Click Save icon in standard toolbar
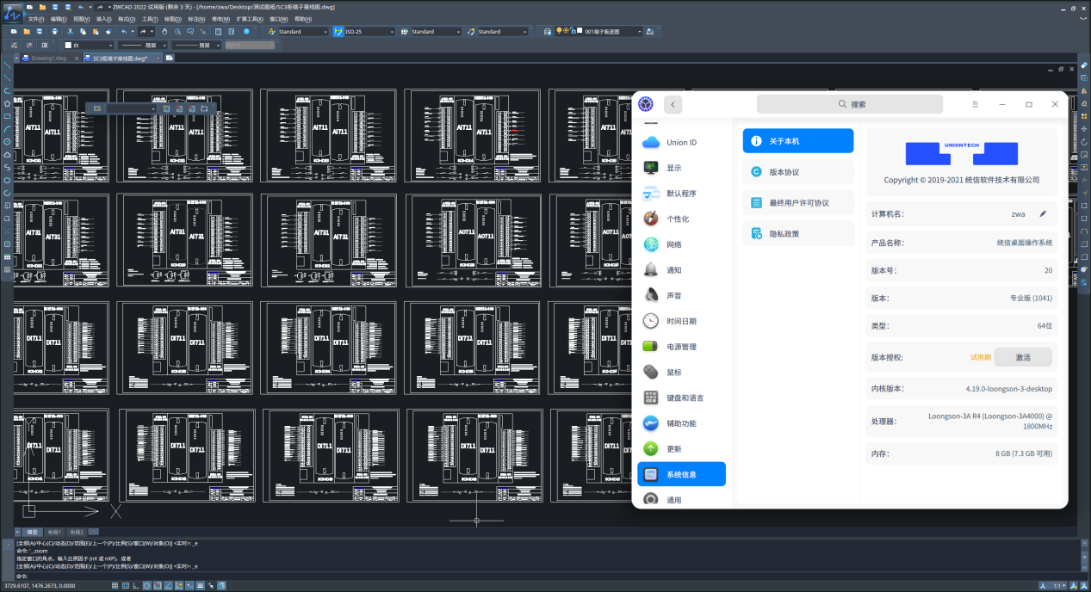This screenshot has height=592, width=1091. coord(40,32)
